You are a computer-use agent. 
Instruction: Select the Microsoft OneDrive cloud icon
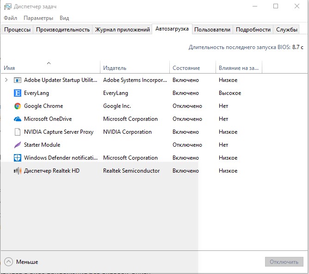(18, 119)
